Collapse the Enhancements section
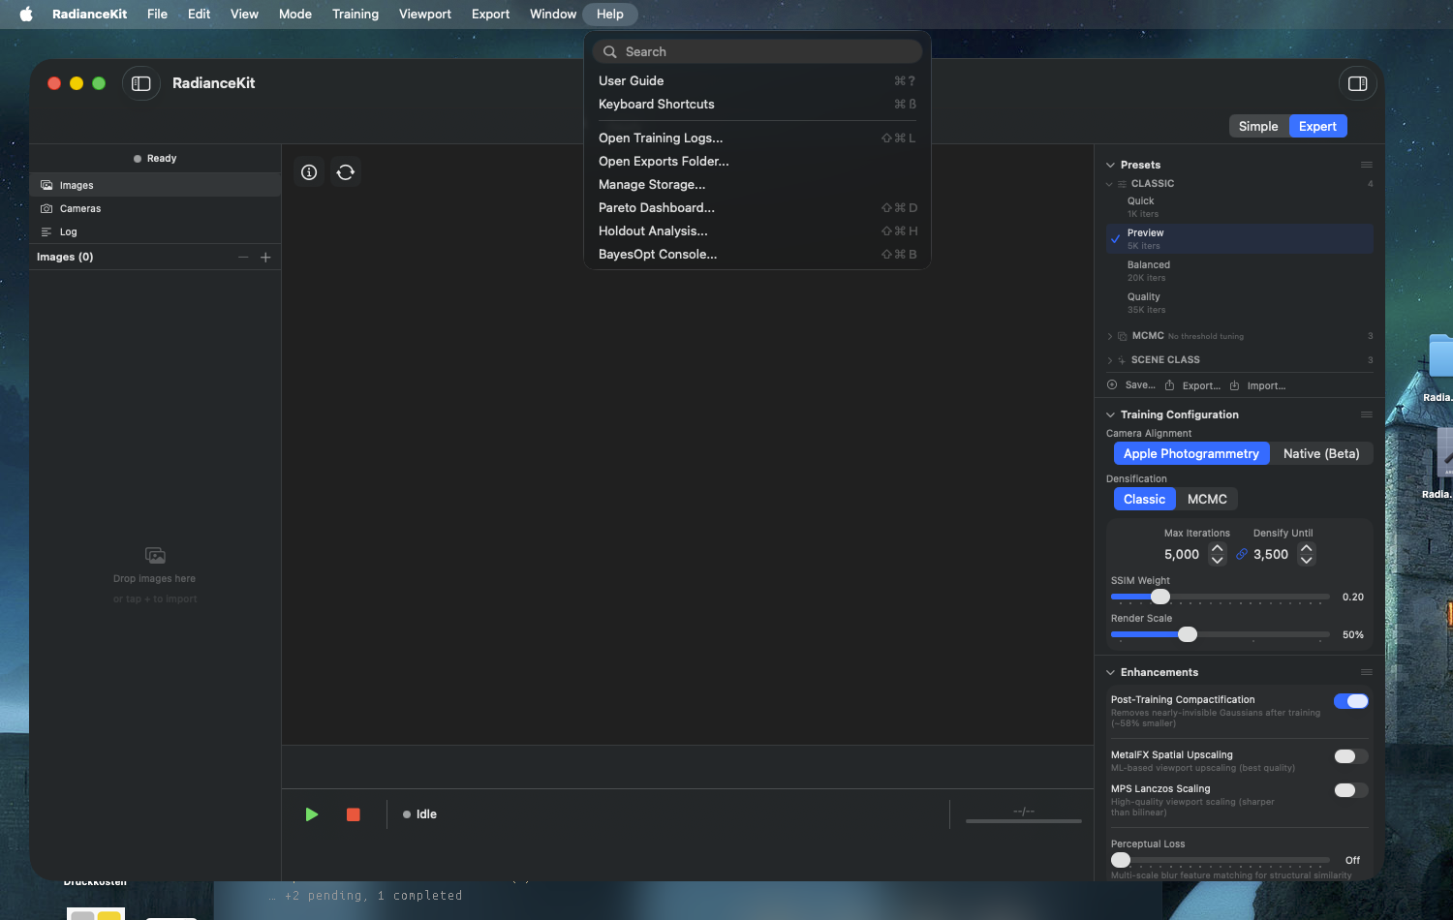 coord(1110,672)
